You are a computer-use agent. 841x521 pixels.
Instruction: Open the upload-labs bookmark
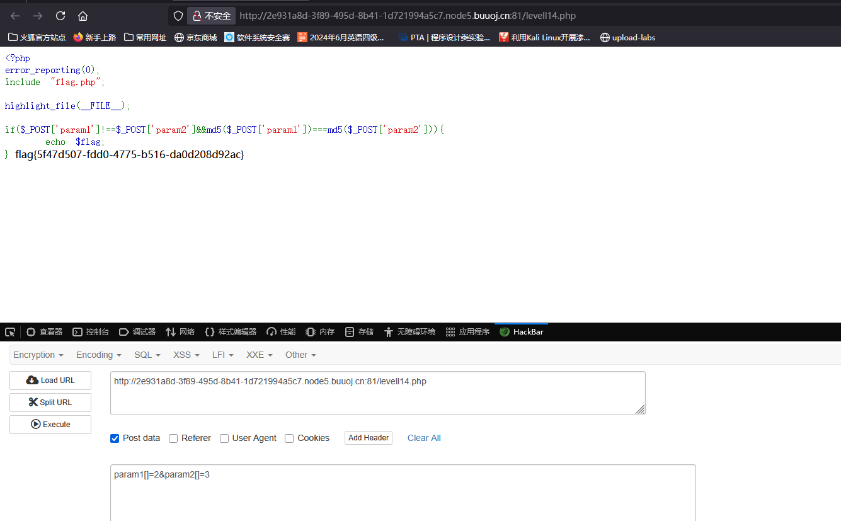628,37
